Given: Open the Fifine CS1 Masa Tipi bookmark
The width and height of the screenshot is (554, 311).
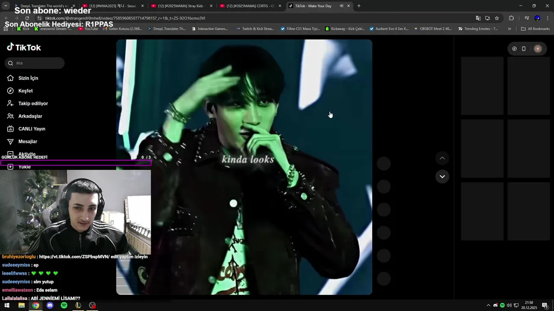Looking at the screenshot, I should pyautogui.click(x=300, y=29).
